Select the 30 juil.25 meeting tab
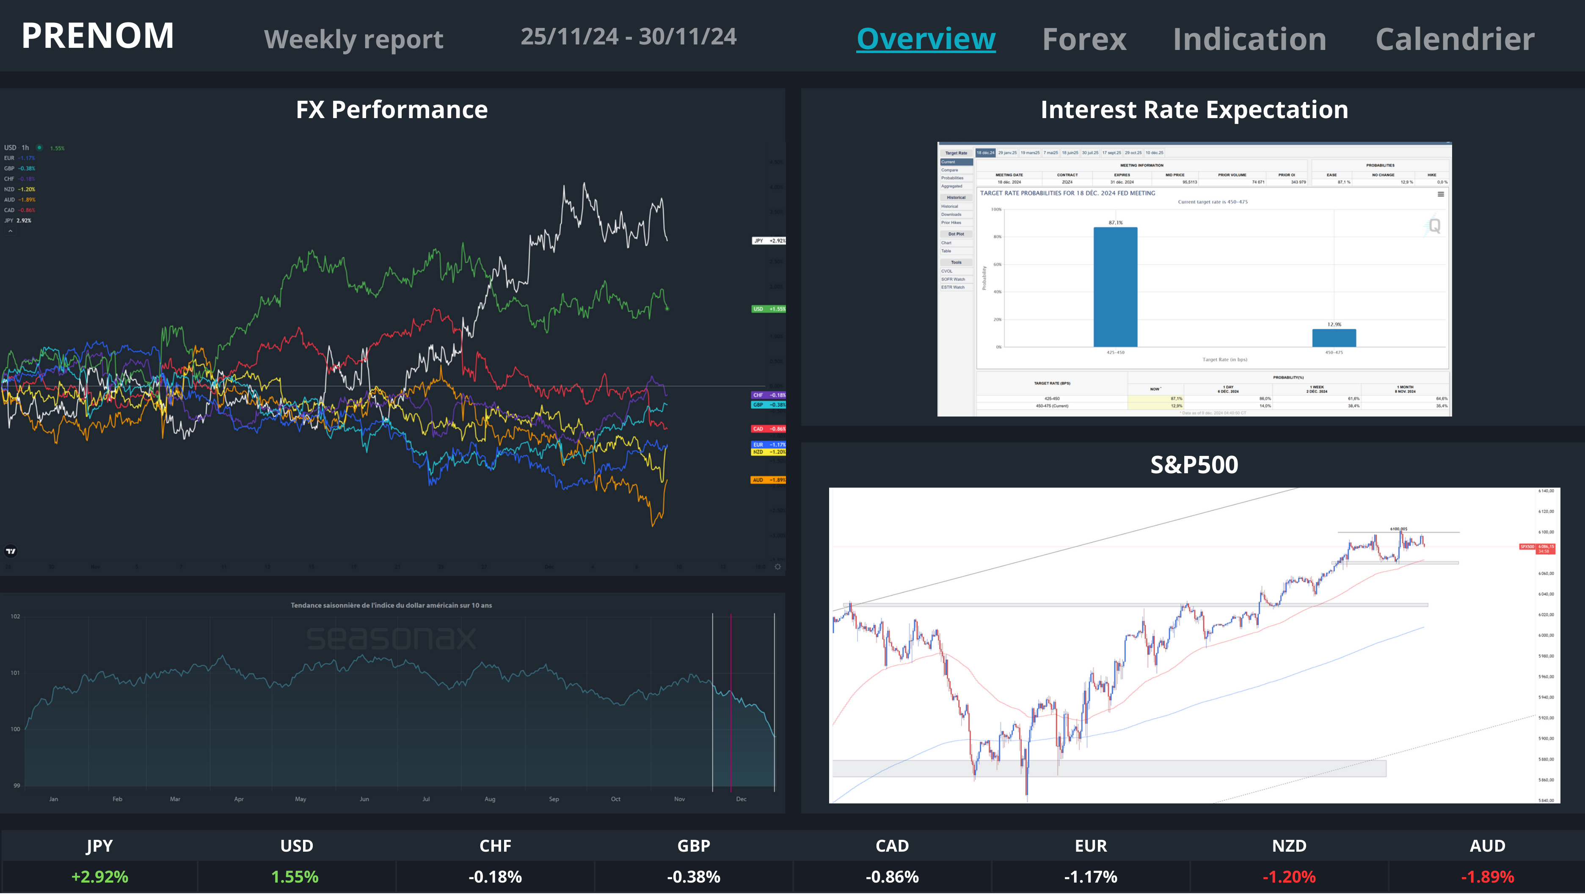Image resolution: width=1585 pixels, height=894 pixels. pos(1090,152)
